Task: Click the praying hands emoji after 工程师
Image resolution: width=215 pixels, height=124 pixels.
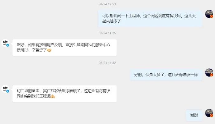Action: coord(53,96)
